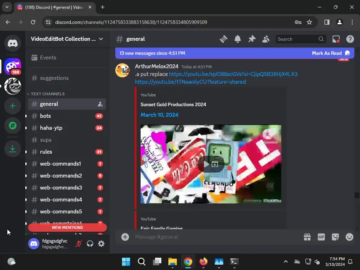Open File Explorer from taskbar
Viewport: 360px width, 270px height.
coord(172,262)
